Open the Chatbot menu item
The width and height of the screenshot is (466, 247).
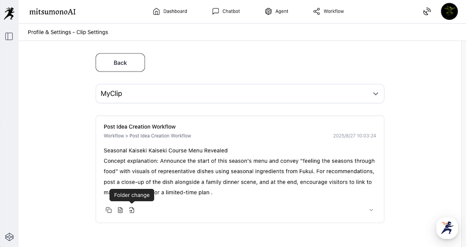point(226,11)
